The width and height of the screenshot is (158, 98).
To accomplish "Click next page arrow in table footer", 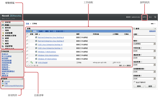I will click(29, 66).
